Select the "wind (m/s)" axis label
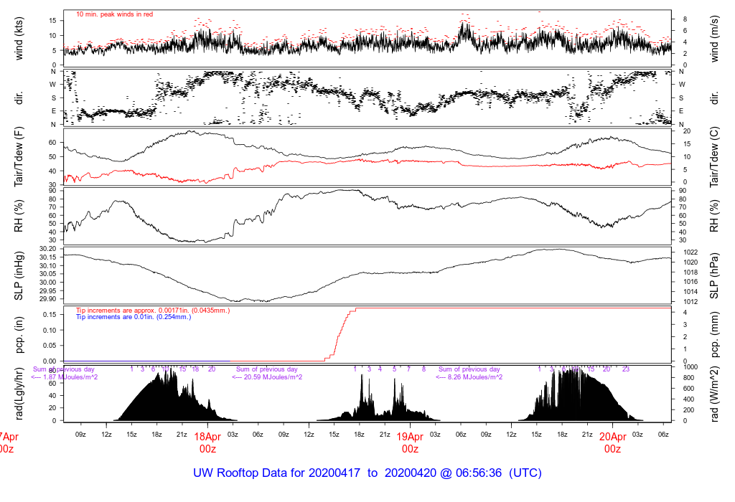The width and height of the screenshot is (735, 502). point(714,39)
